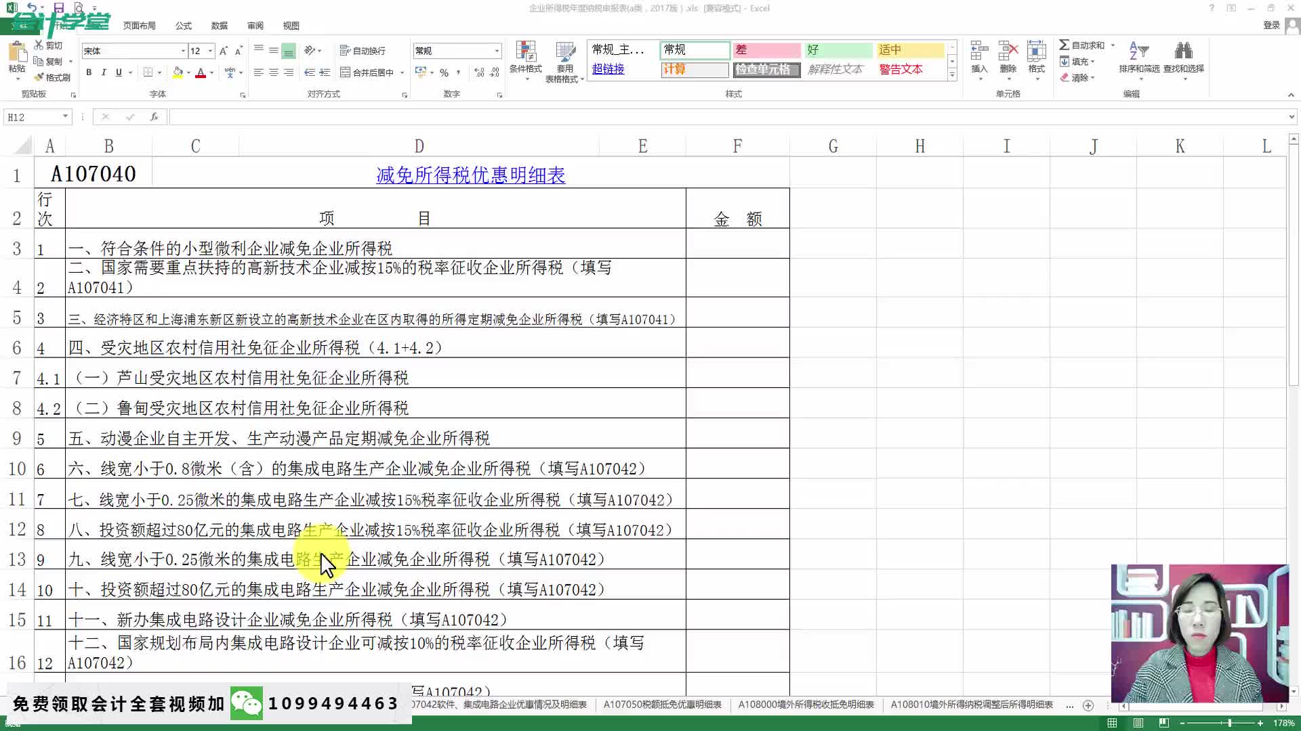Open the number format dropdown
Viewport: 1301px width, 731px height.
[x=497, y=51]
